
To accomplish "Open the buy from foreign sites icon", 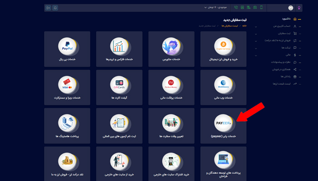I will [119, 161].
